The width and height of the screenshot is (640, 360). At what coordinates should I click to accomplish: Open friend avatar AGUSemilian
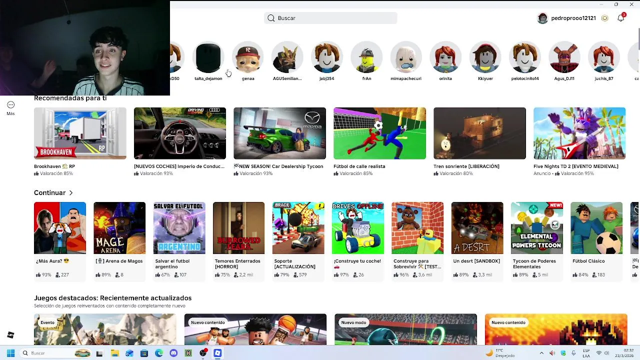pos(287,58)
